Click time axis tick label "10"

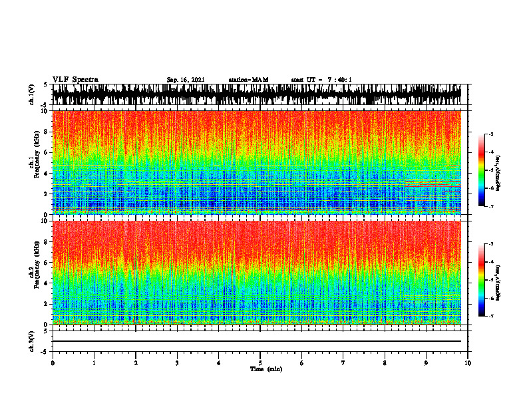click(468, 363)
